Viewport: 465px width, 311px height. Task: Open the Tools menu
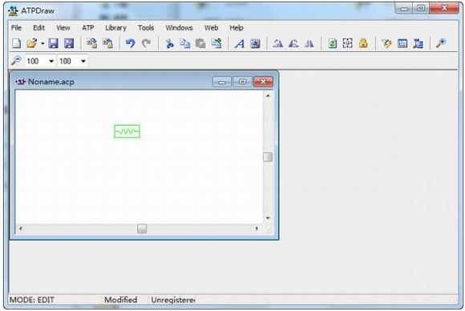[146, 28]
